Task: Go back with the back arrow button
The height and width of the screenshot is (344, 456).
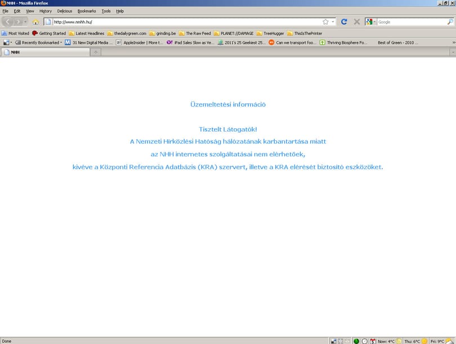Action: click(x=7, y=22)
